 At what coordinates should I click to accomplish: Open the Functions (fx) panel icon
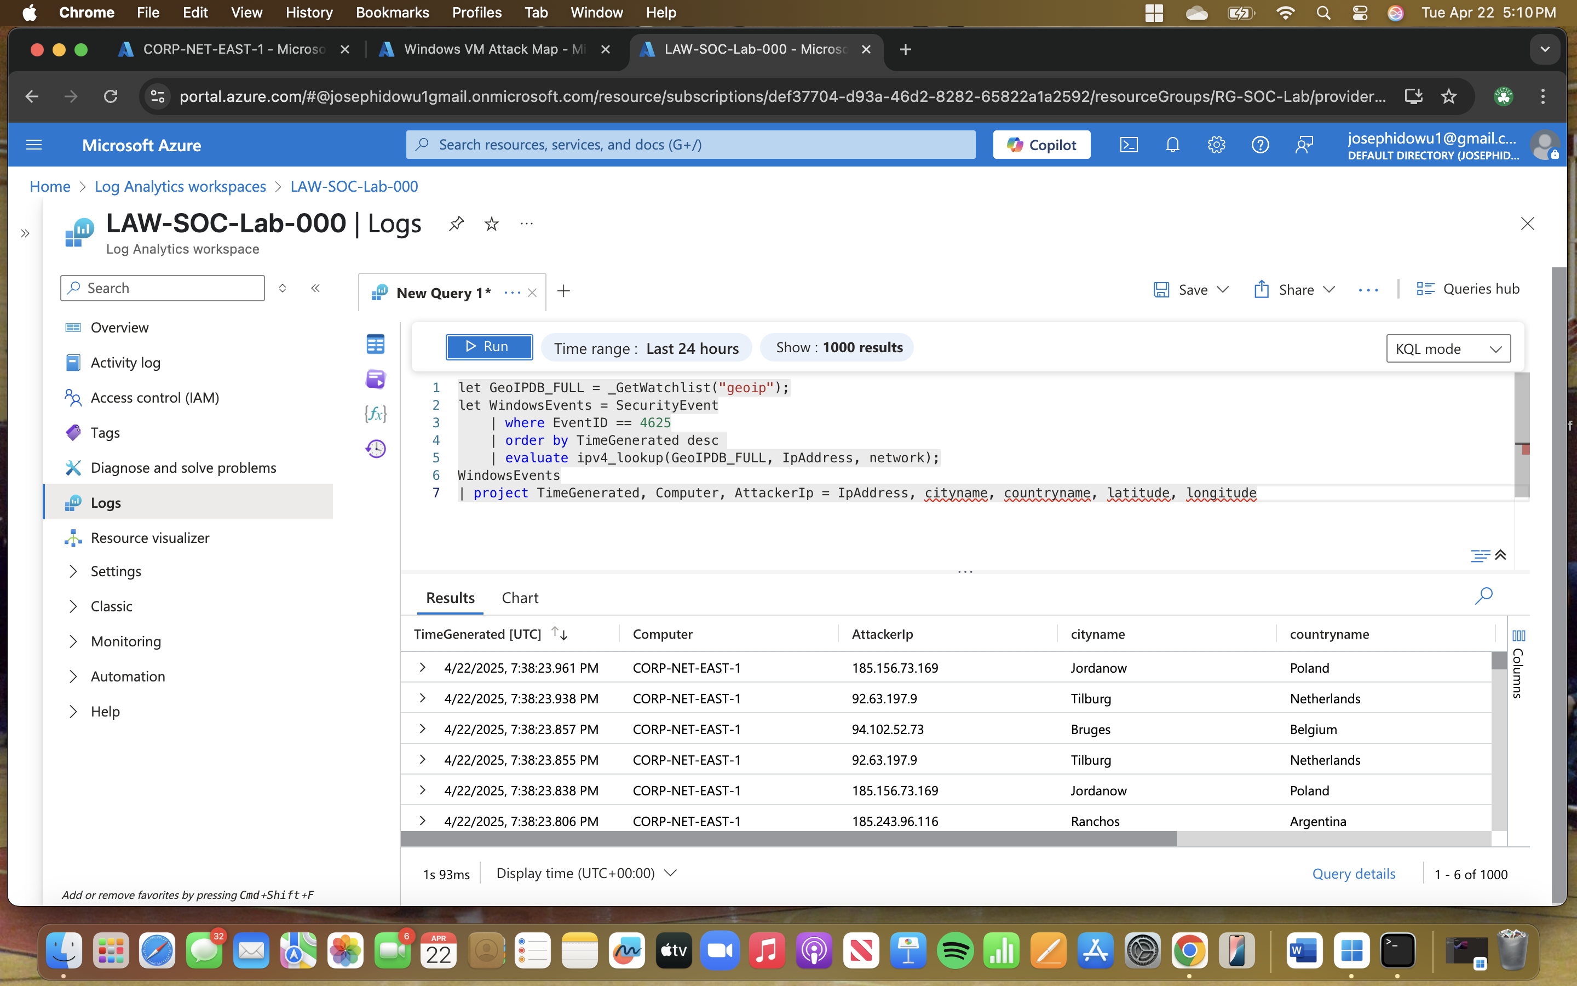375,414
